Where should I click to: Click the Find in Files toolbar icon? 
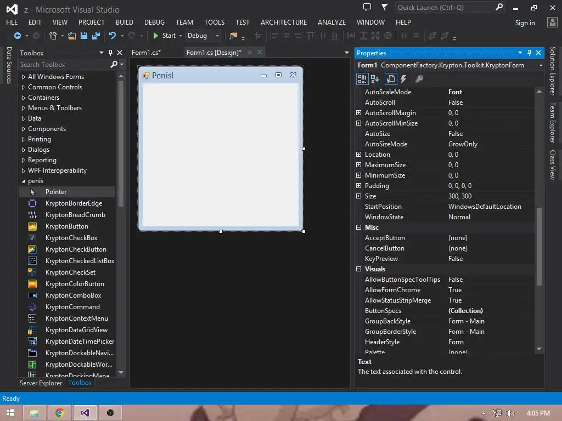233,36
